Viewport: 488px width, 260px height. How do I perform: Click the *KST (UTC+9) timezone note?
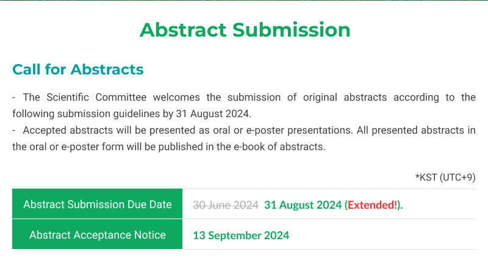[x=445, y=177]
